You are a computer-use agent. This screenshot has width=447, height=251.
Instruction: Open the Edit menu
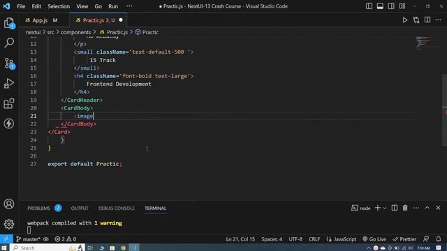pyautogui.click(x=36, y=6)
